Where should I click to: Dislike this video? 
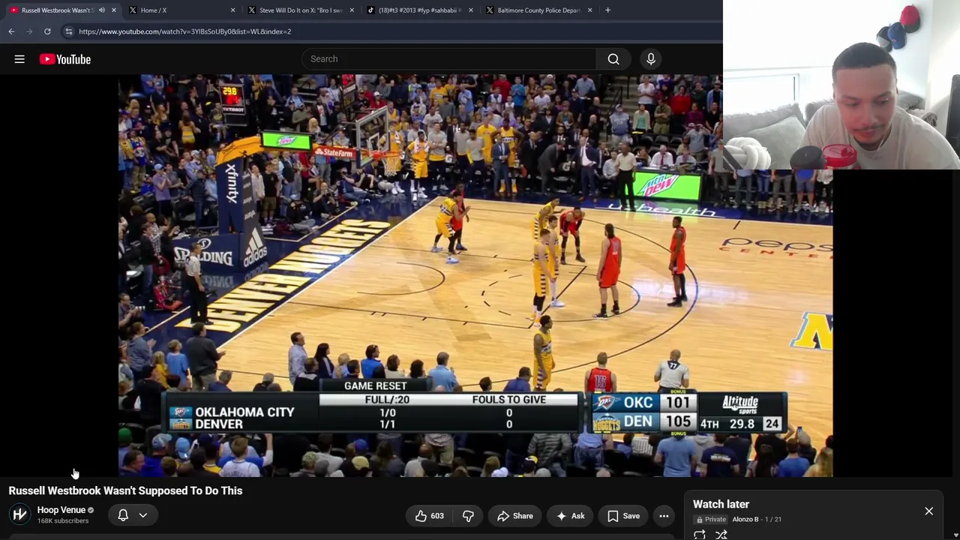(x=468, y=516)
